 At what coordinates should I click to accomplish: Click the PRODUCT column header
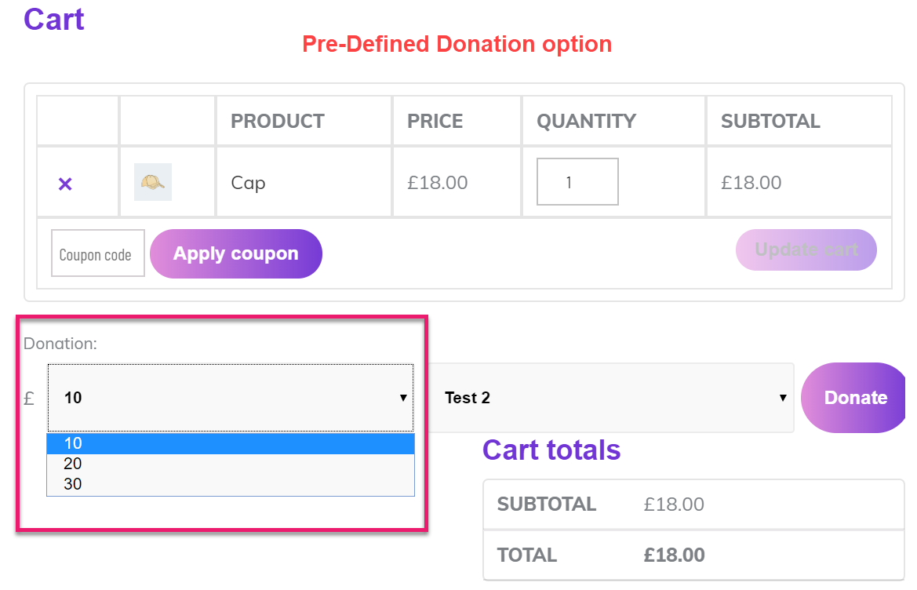pyautogui.click(x=278, y=122)
